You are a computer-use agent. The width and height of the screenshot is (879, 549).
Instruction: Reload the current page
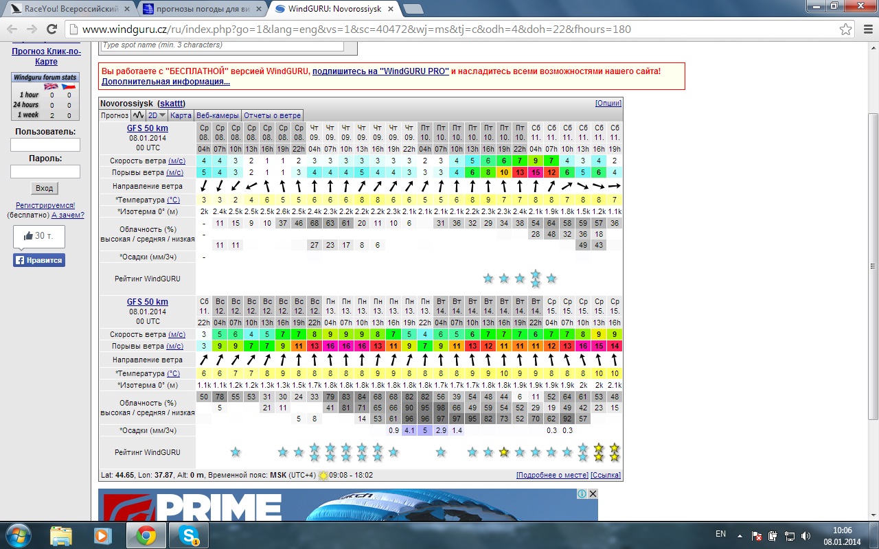(x=52, y=30)
